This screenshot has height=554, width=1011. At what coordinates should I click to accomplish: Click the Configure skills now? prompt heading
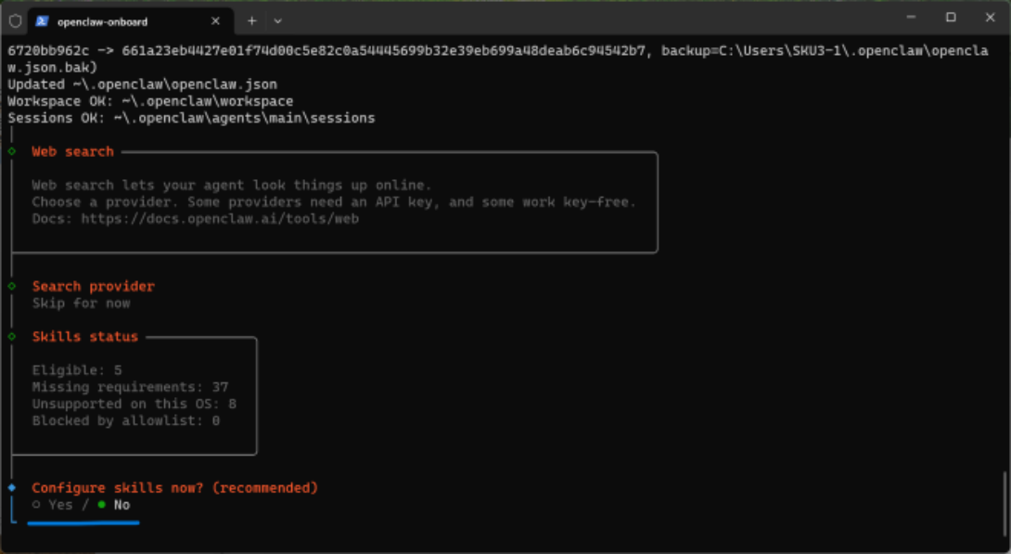174,487
